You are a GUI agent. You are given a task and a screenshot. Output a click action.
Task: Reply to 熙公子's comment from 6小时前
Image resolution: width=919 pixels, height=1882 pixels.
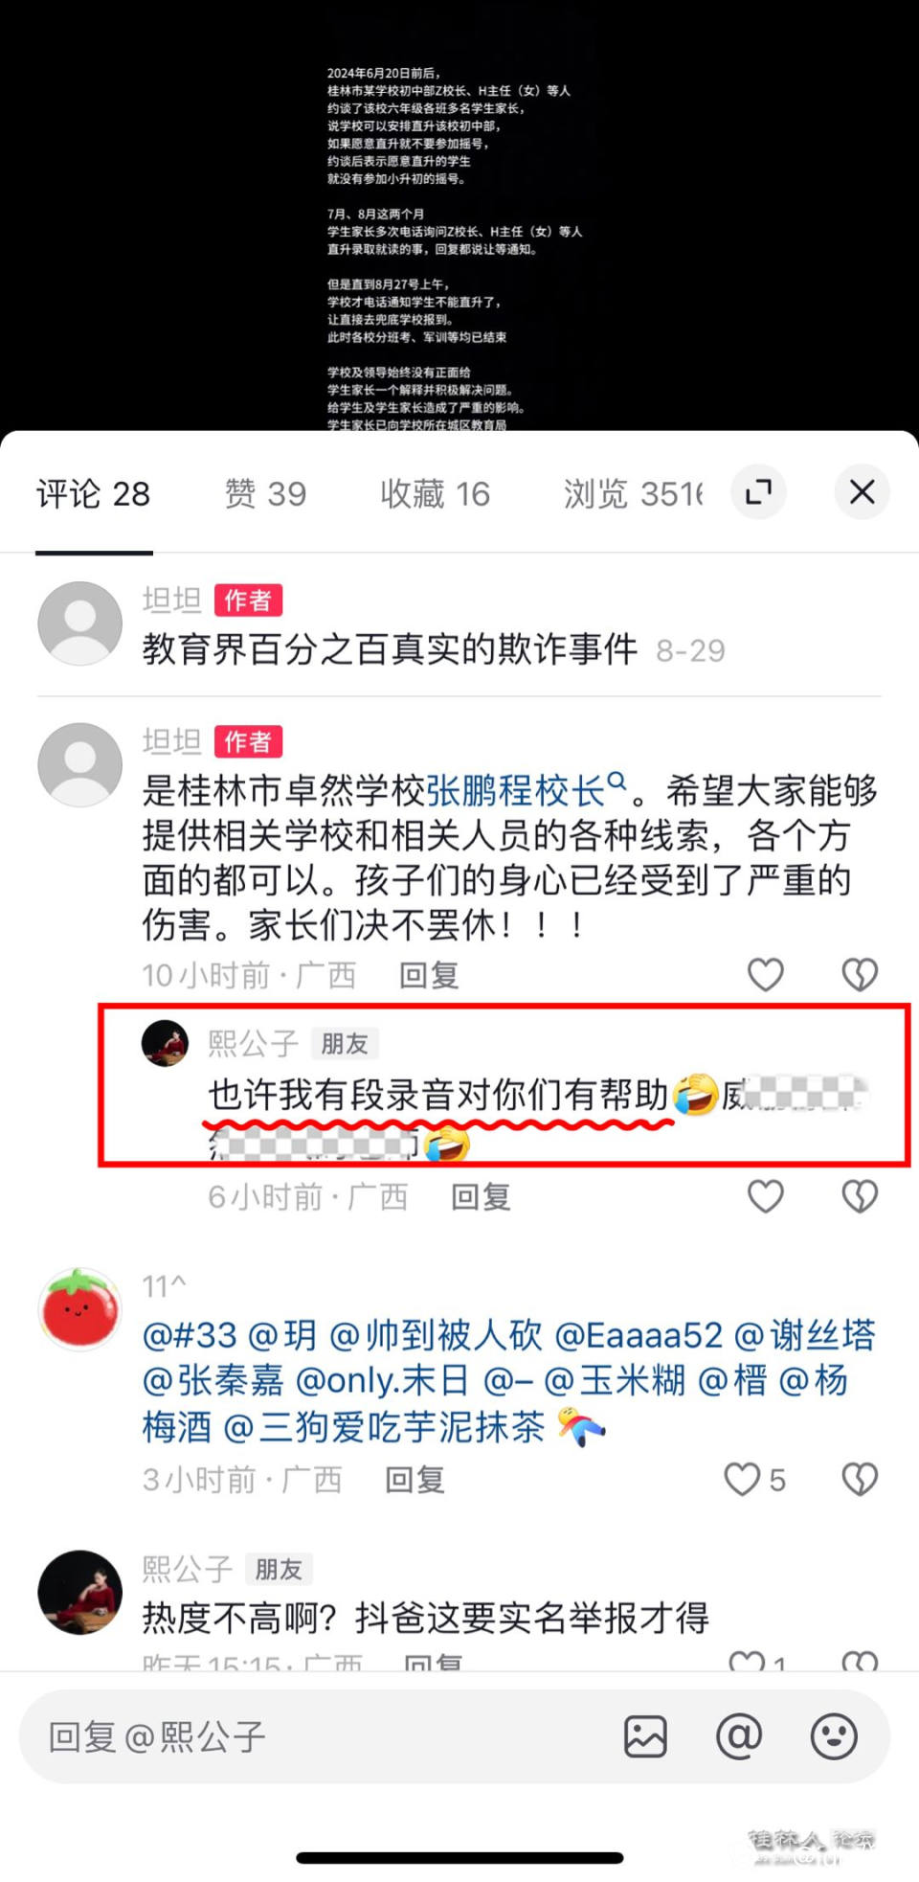481,1197
